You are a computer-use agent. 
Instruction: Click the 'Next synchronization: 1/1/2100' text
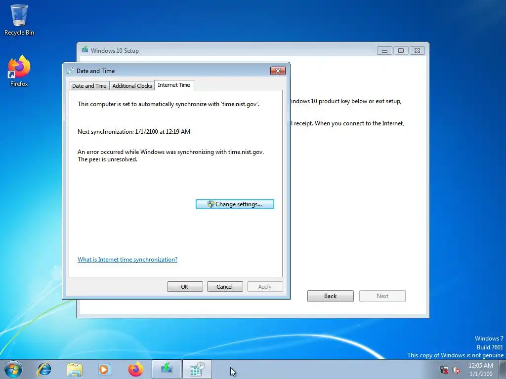point(134,131)
